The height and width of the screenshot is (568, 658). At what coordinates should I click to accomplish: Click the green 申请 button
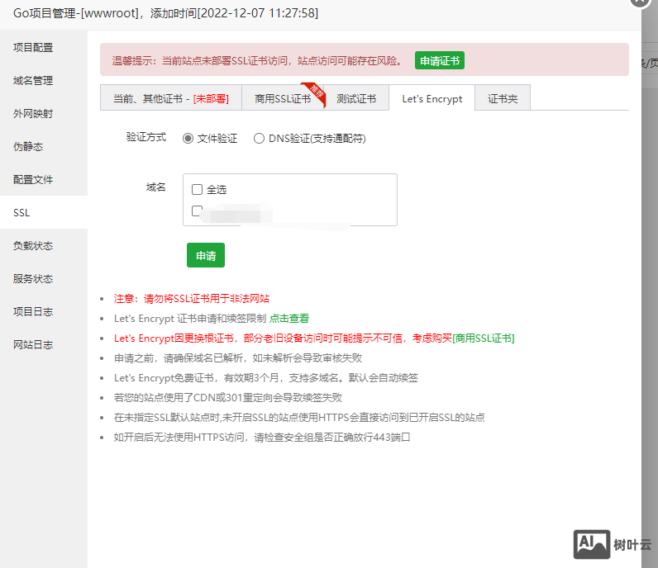click(205, 256)
